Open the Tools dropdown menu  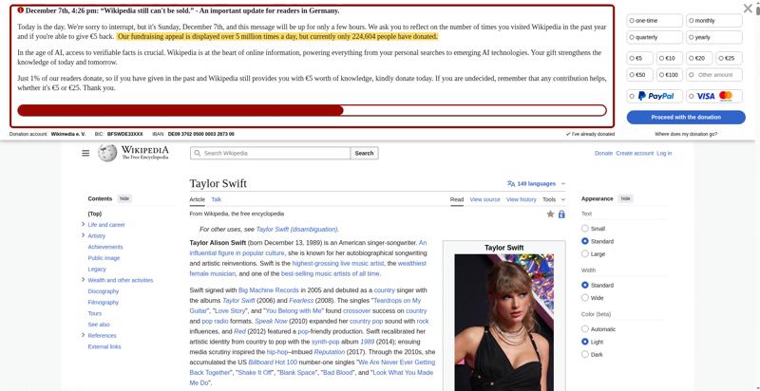coord(553,199)
